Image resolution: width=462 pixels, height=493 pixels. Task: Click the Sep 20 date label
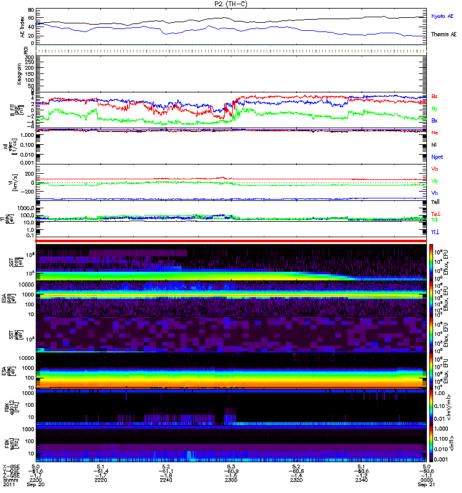point(36,485)
